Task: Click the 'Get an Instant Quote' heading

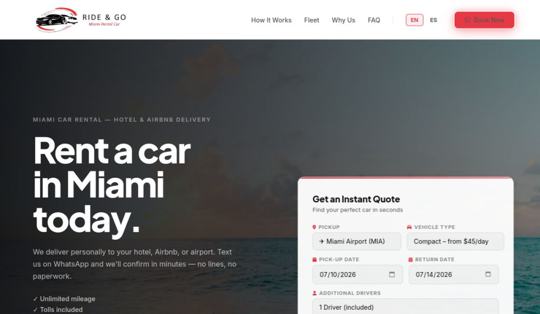Action: (356, 199)
